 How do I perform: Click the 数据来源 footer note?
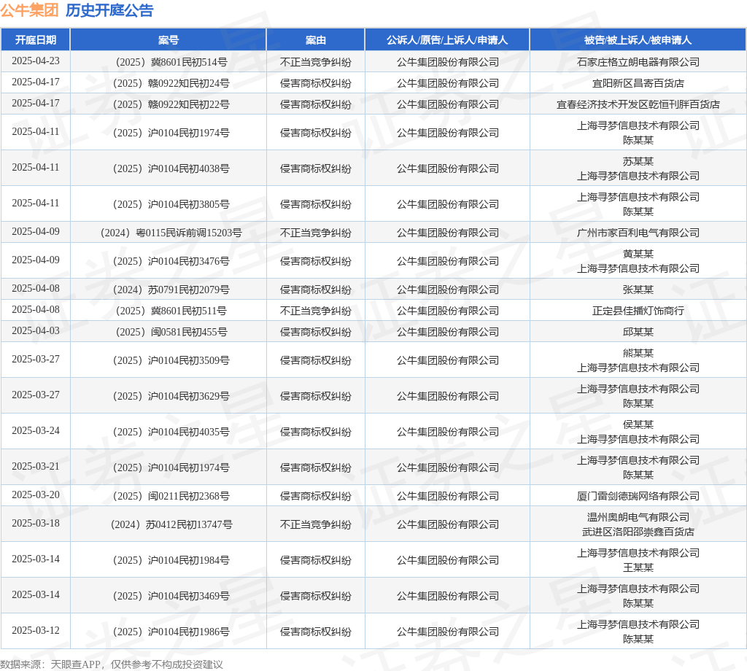click(112, 664)
